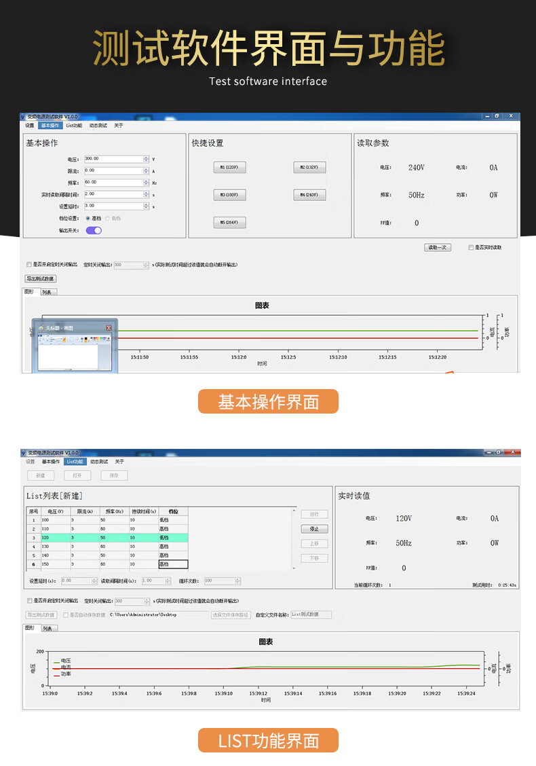536x766 pixels.
Task: Click the 频率 input field showing 60.00
Action: coord(114,182)
